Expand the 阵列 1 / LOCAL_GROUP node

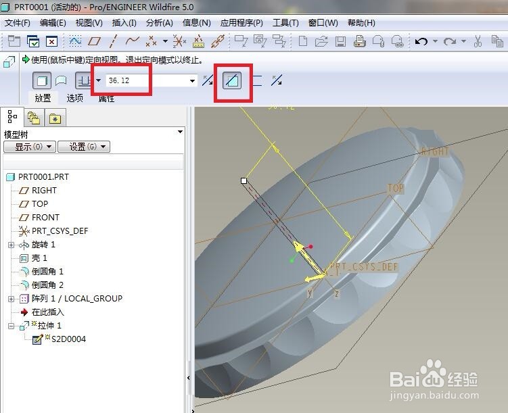point(11,299)
